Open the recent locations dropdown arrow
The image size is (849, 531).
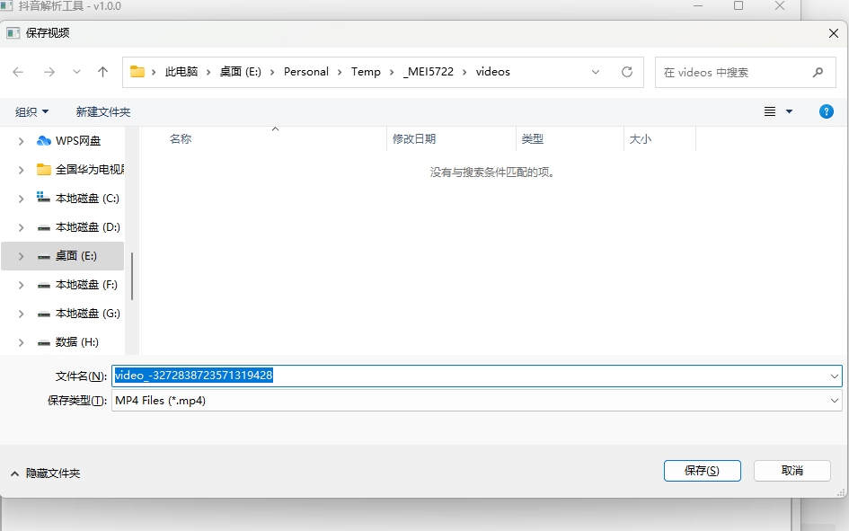76,72
